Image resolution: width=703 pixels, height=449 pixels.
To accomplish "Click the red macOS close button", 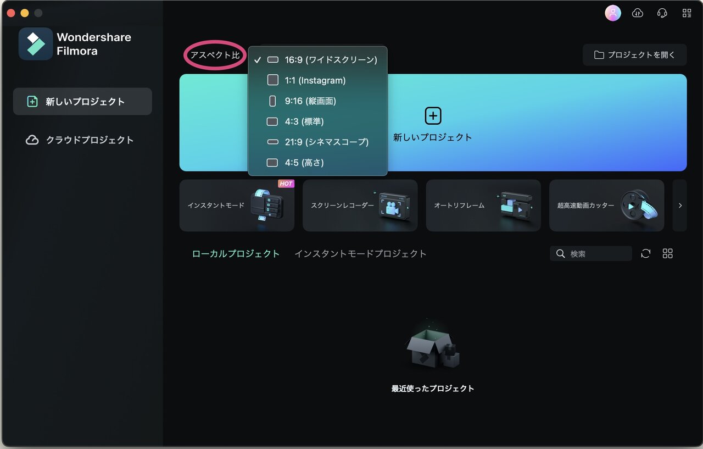I will point(11,13).
